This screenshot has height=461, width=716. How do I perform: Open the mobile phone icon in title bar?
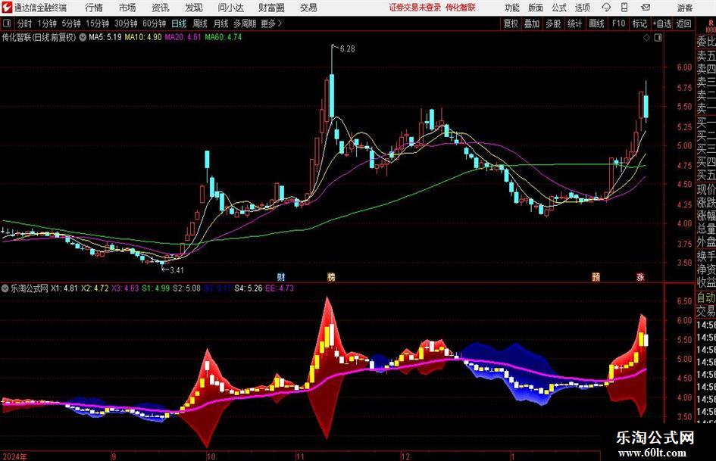[624, 8]
